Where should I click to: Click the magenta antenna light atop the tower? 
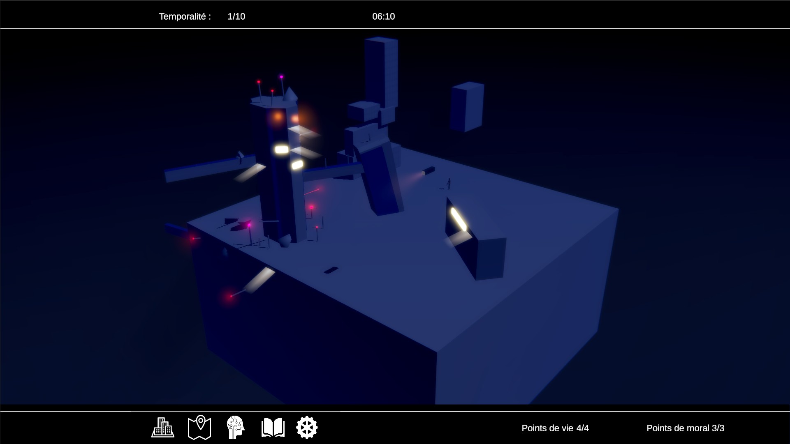click(282, 77)
